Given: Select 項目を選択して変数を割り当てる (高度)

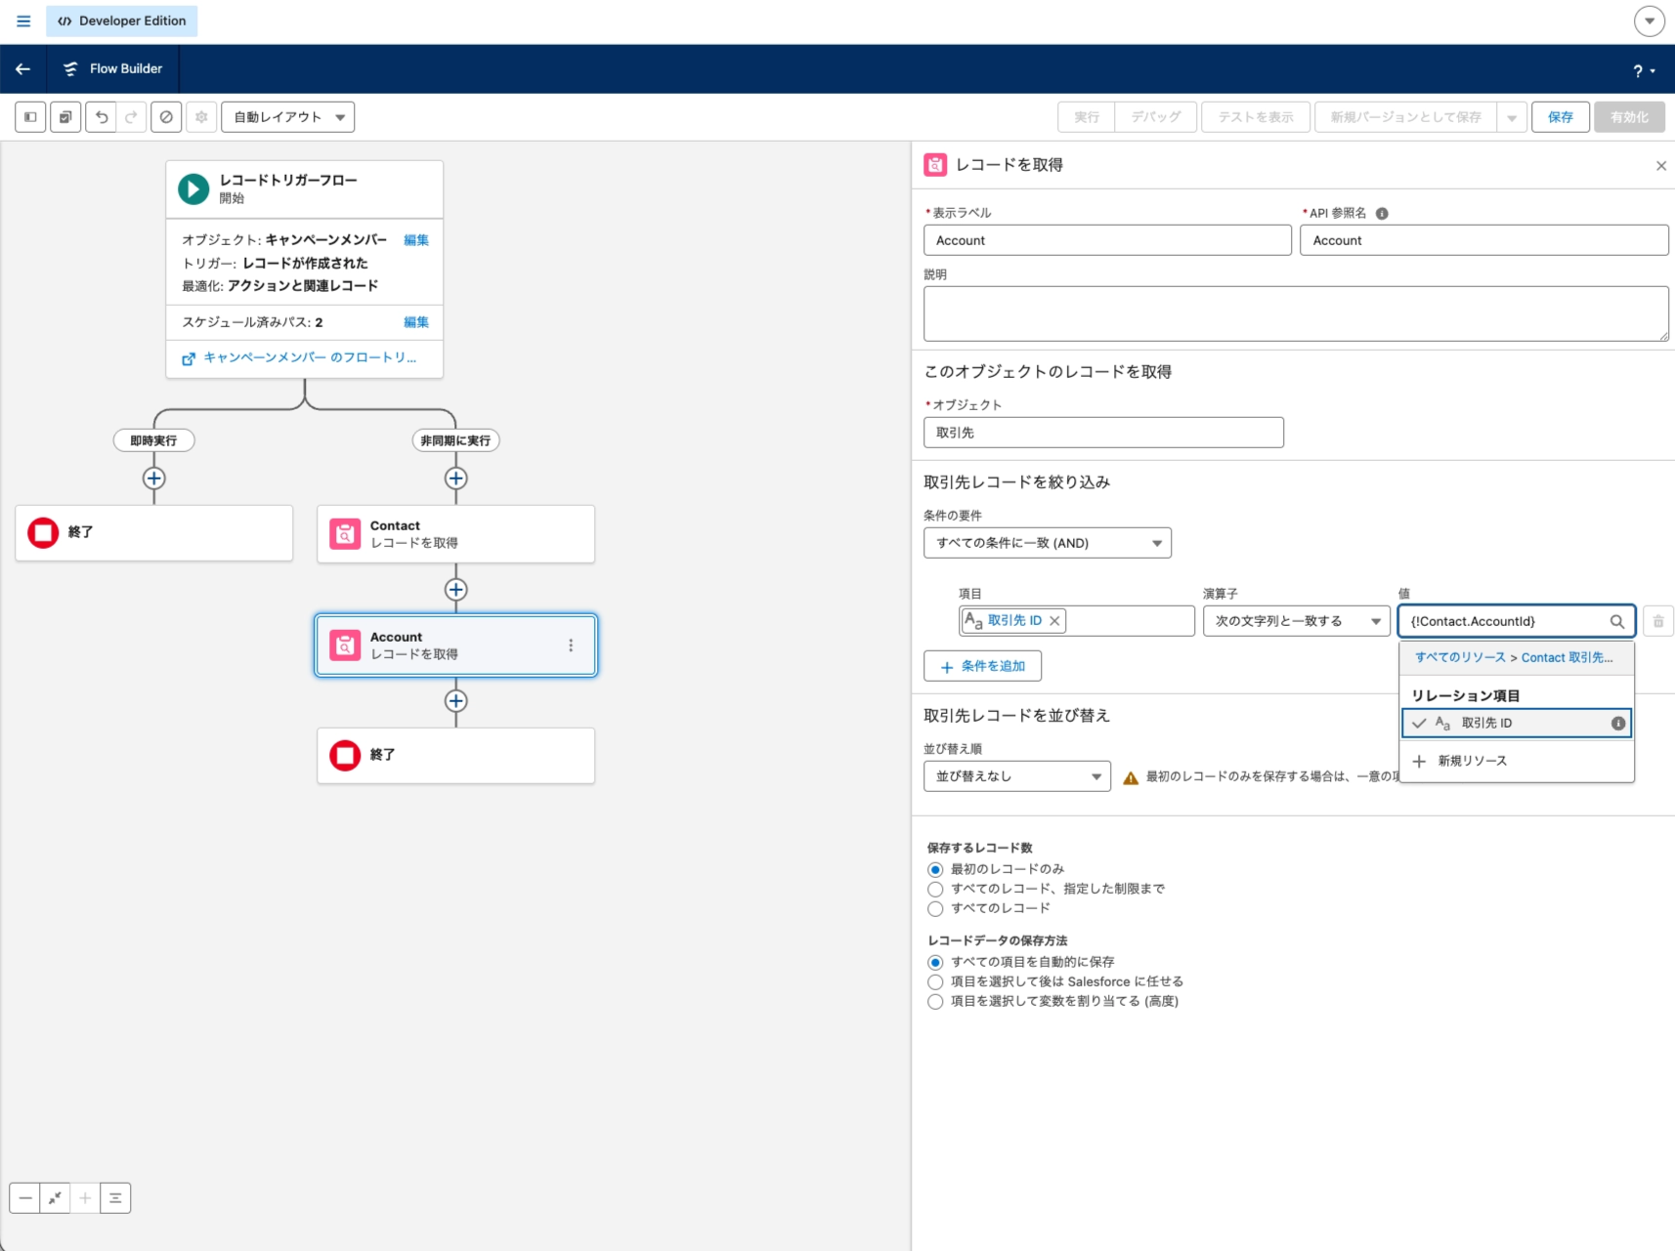Looking at the screenshot, I should (935, 1001).
